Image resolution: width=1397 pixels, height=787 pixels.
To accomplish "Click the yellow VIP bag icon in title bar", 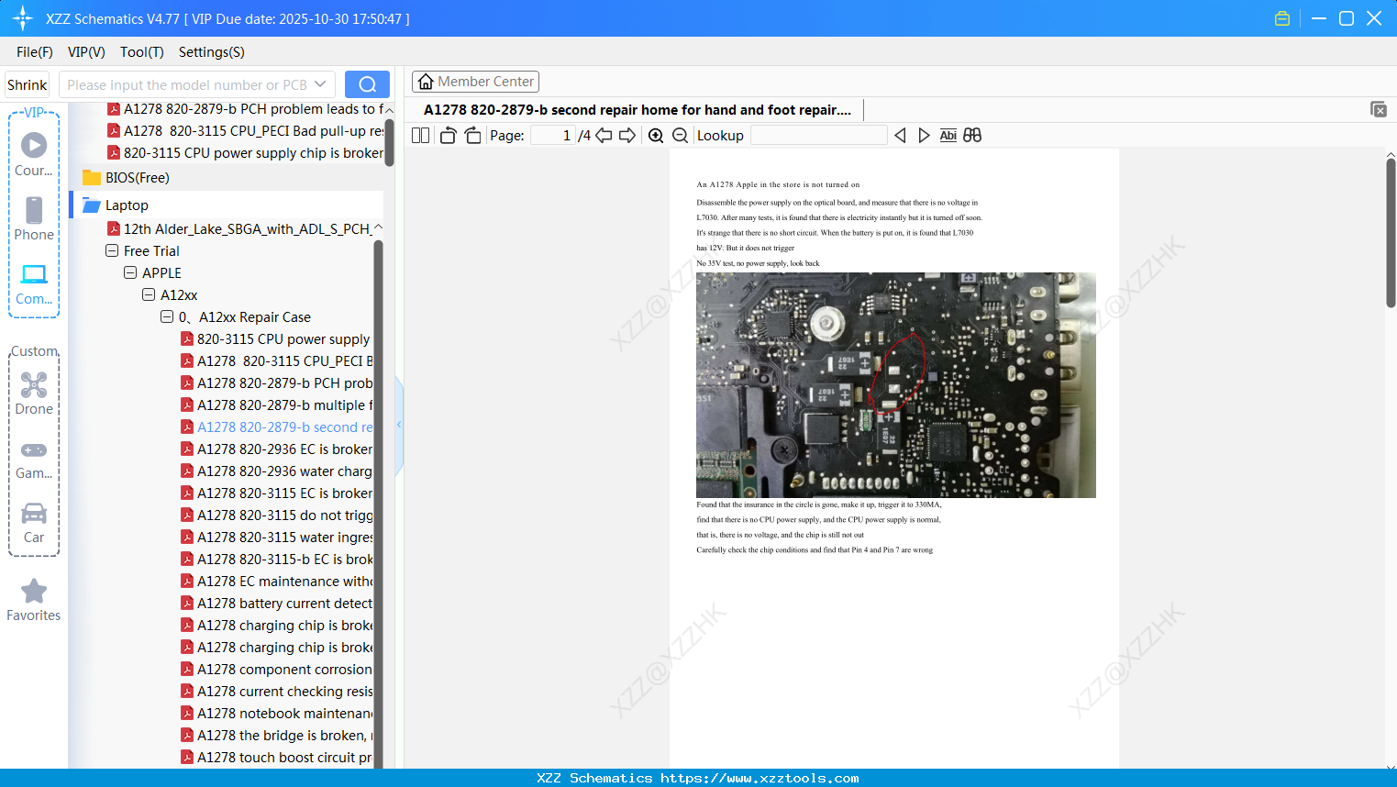I will click(x=1282, y=18).
